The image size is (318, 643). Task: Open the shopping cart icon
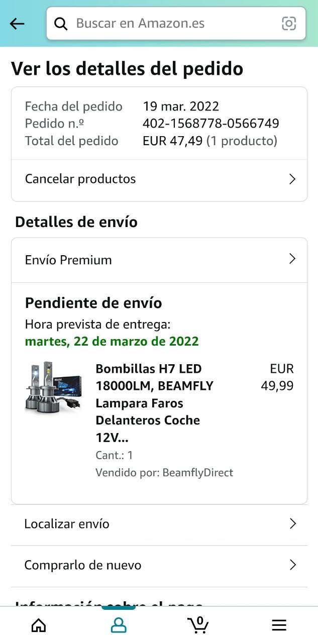click(x=198, y=624)
